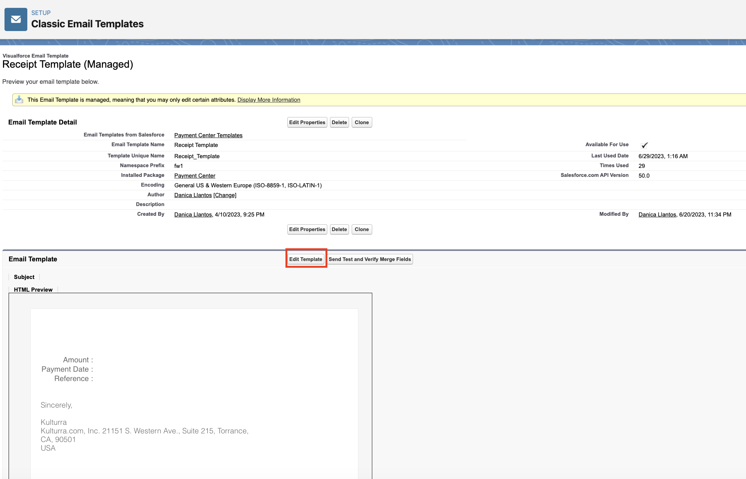746x479 pixels.
Task: Open Created By Danica Llantos link
Action: click(x=193, y=215)
